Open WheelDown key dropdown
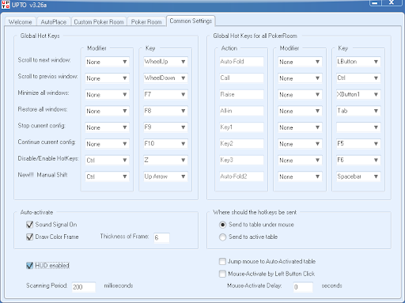Screen dimensions: 405x303 click(x=165, y=78)
